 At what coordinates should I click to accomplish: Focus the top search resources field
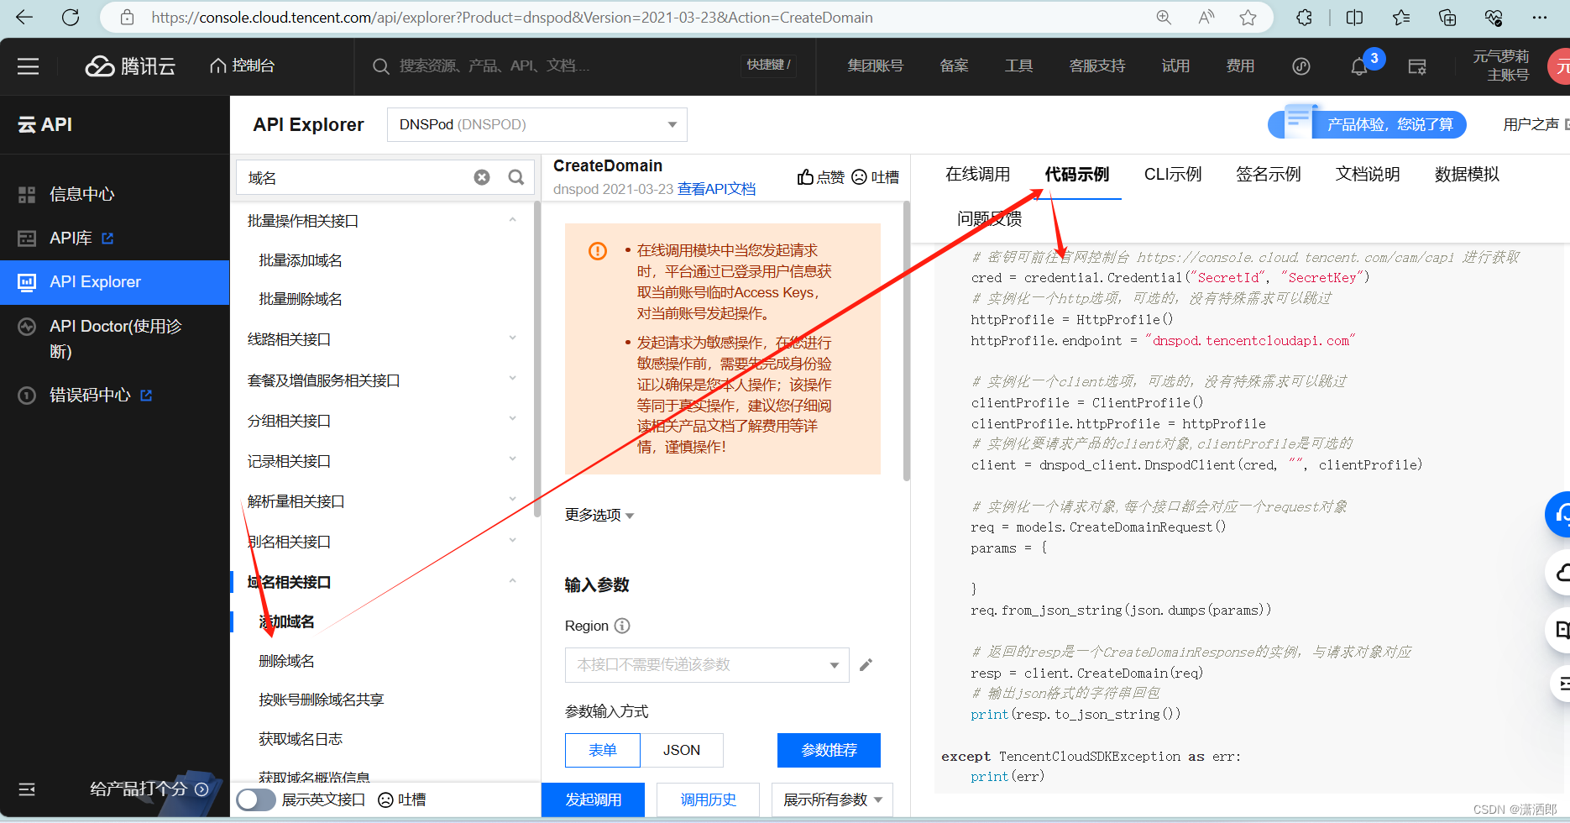tap(554, 66)
